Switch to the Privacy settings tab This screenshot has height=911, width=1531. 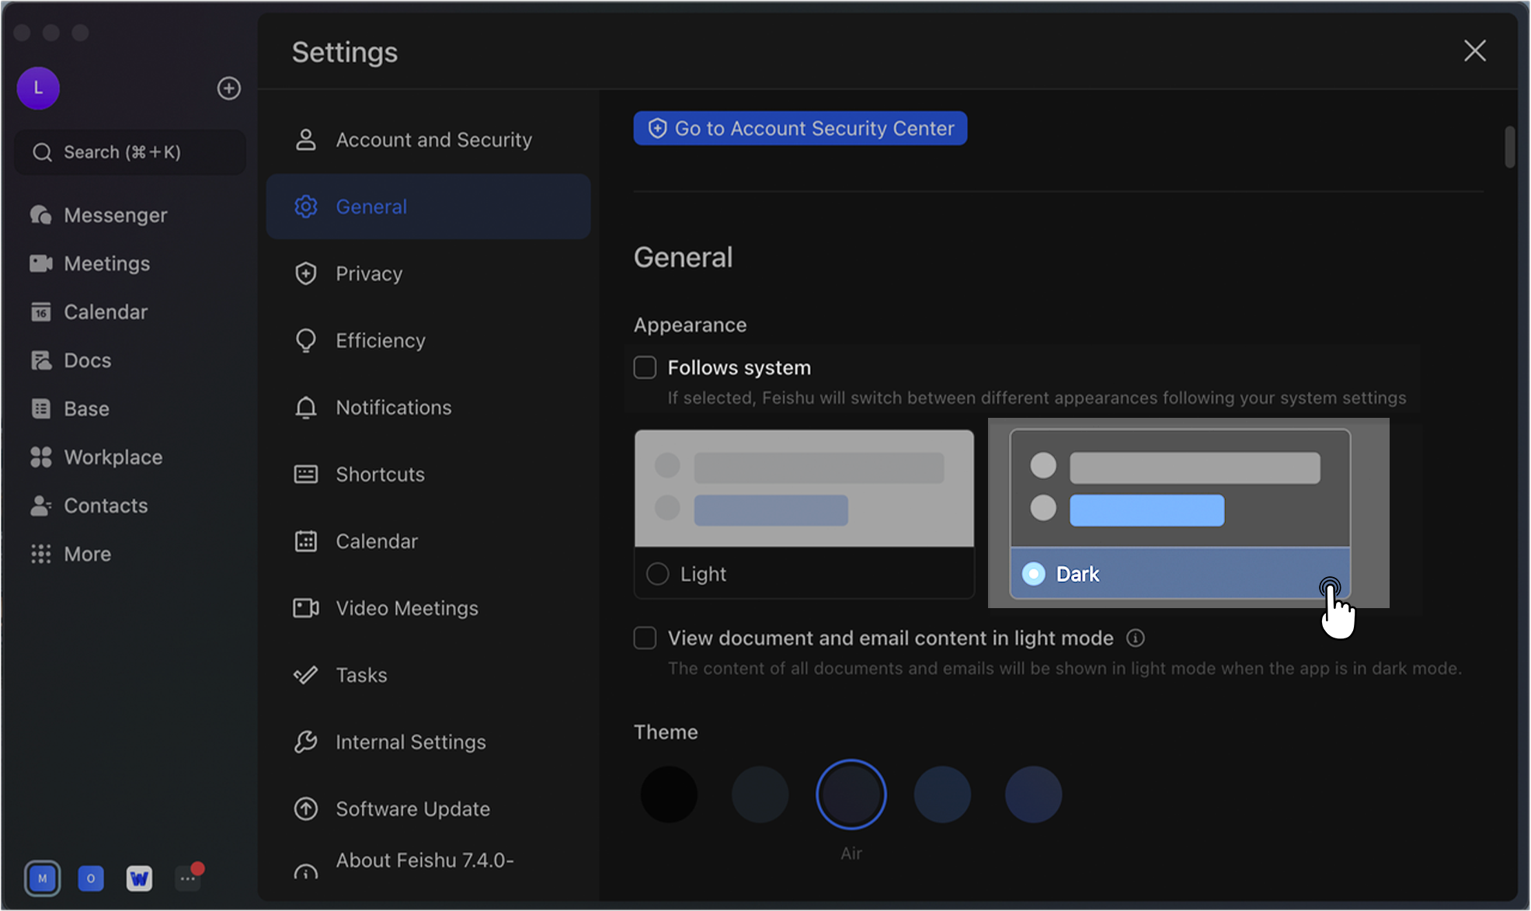pyautogui.click(x=369, y=273)
